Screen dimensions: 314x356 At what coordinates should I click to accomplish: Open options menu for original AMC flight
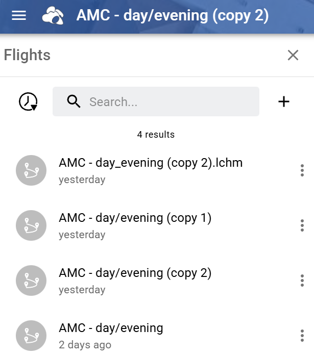[x=302, y=336]
